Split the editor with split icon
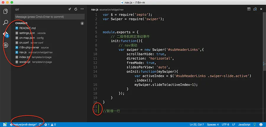 249,9
